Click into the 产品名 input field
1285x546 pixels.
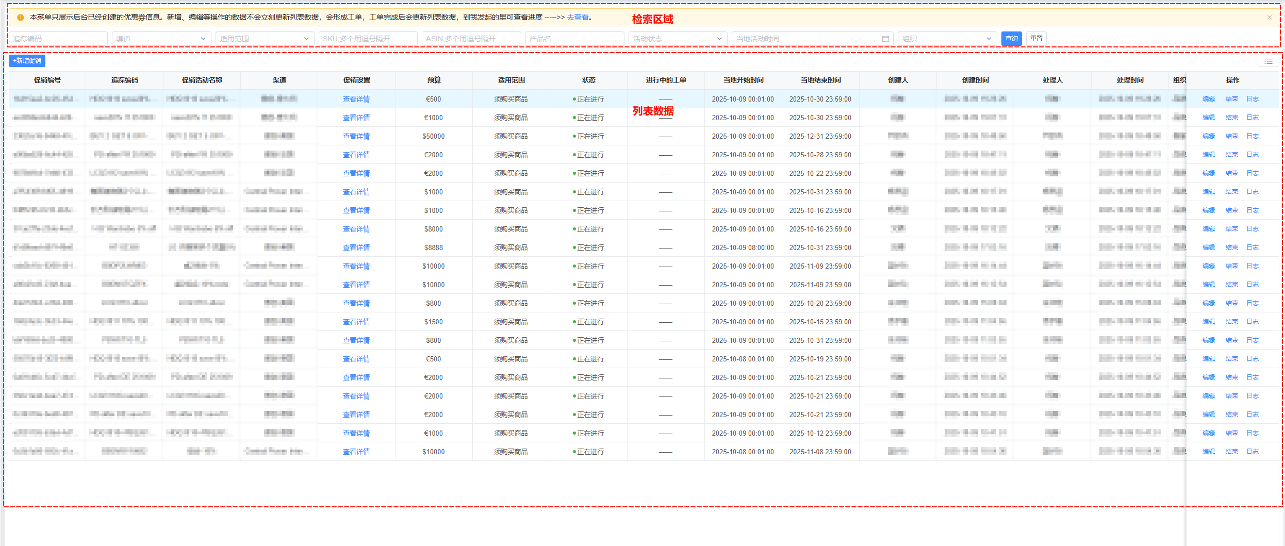(574, 39)
